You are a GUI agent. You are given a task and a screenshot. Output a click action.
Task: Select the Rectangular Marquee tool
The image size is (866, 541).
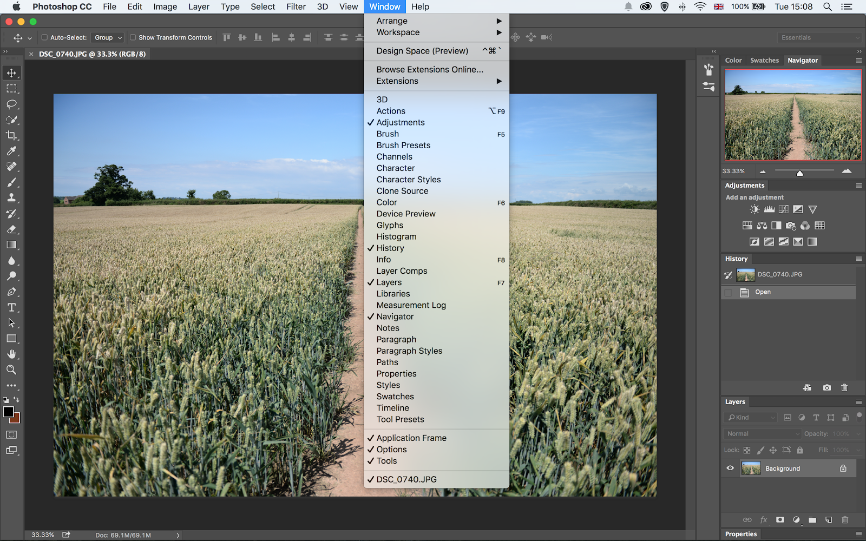point(11,89)
